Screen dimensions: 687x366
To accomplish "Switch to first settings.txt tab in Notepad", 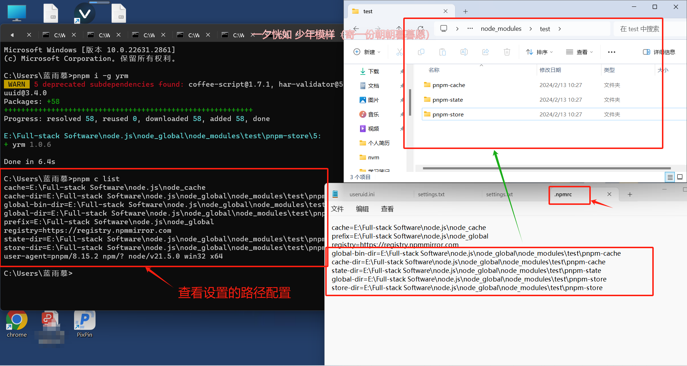I will pos(431,194).
